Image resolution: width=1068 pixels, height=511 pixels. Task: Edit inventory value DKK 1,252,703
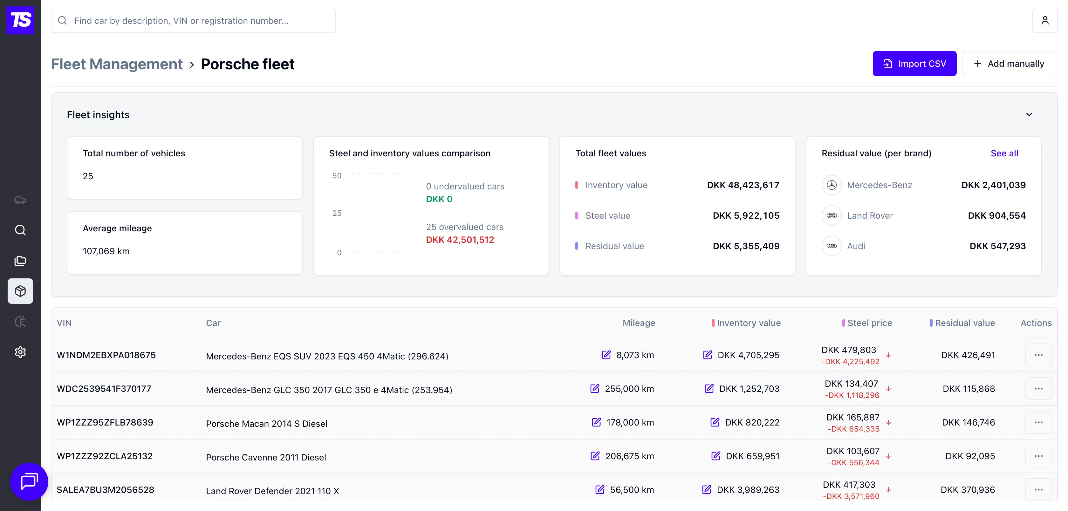(709, 388)
